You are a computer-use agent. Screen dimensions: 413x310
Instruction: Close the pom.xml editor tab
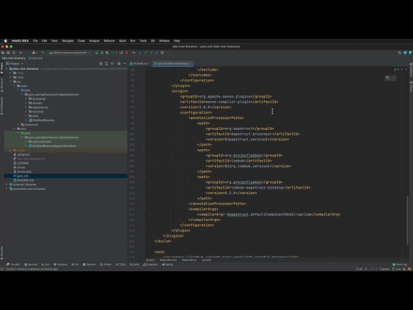point(192,63)
